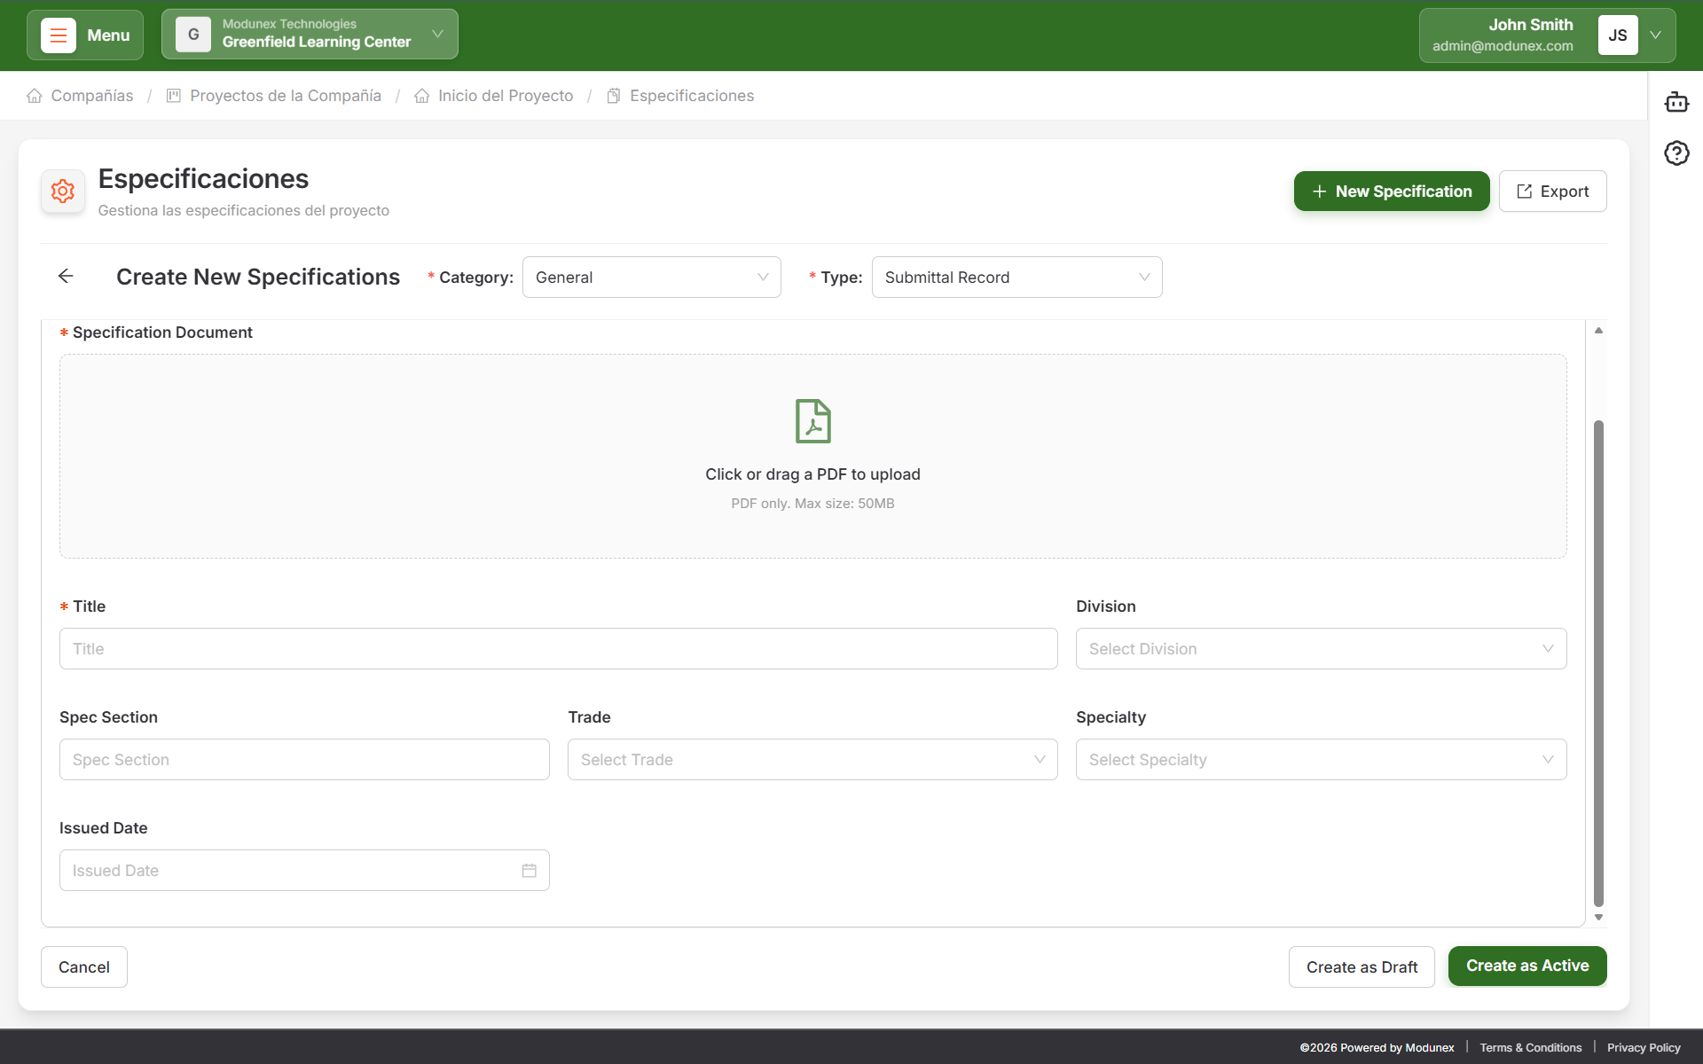This screenshot has height=1064, width=1703.
Task: Click the toolbox icon in the right sidebar
Action: [1676, 103]
